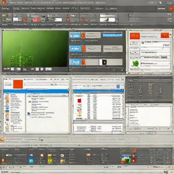
Task: Click the orange icon at the bottom panel's left edge
Action: [x=3, y=160]
